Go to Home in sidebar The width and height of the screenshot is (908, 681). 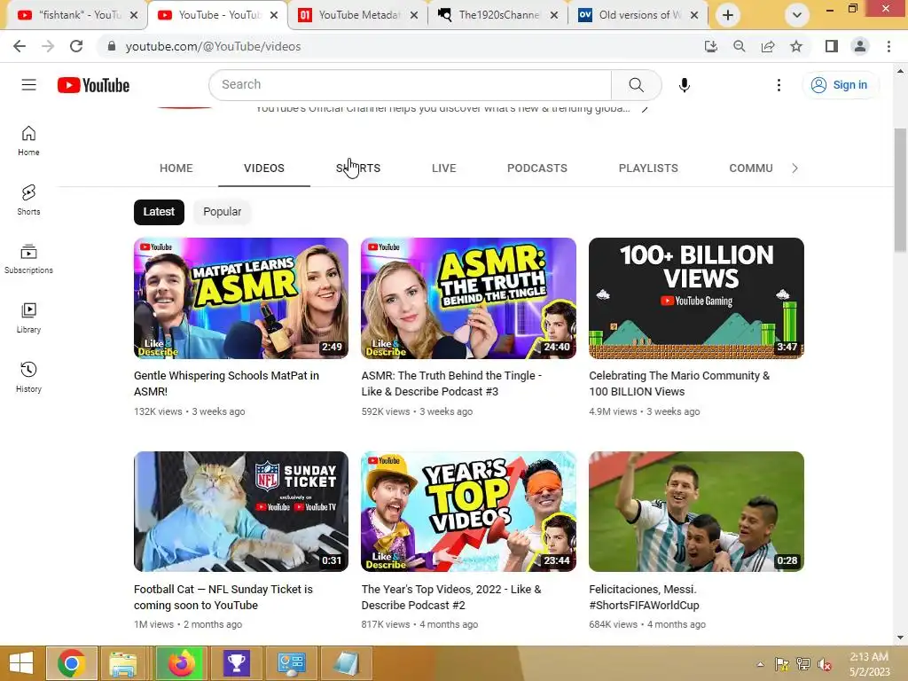(x=28, y=141)
